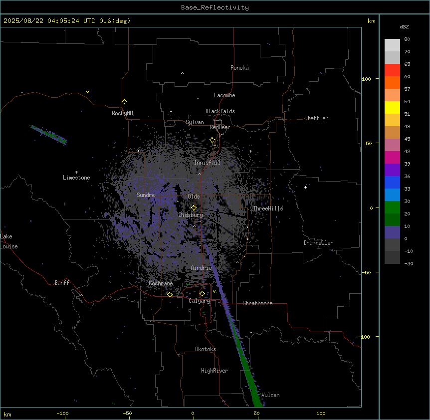
Task: Click the Cochrane town label
Action: [161, 283]
